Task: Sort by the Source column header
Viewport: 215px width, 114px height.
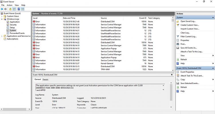Action: [112, 18]
